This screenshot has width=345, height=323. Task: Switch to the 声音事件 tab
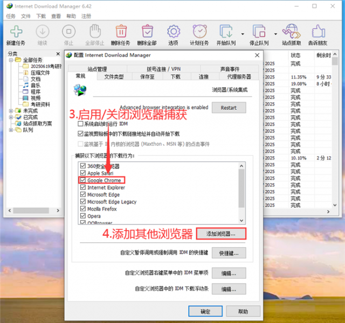pos(230,69)
